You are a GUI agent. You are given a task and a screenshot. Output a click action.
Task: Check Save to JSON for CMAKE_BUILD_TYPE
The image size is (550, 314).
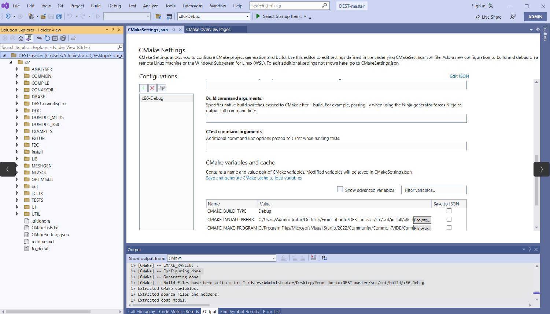[x=449, y=211]
